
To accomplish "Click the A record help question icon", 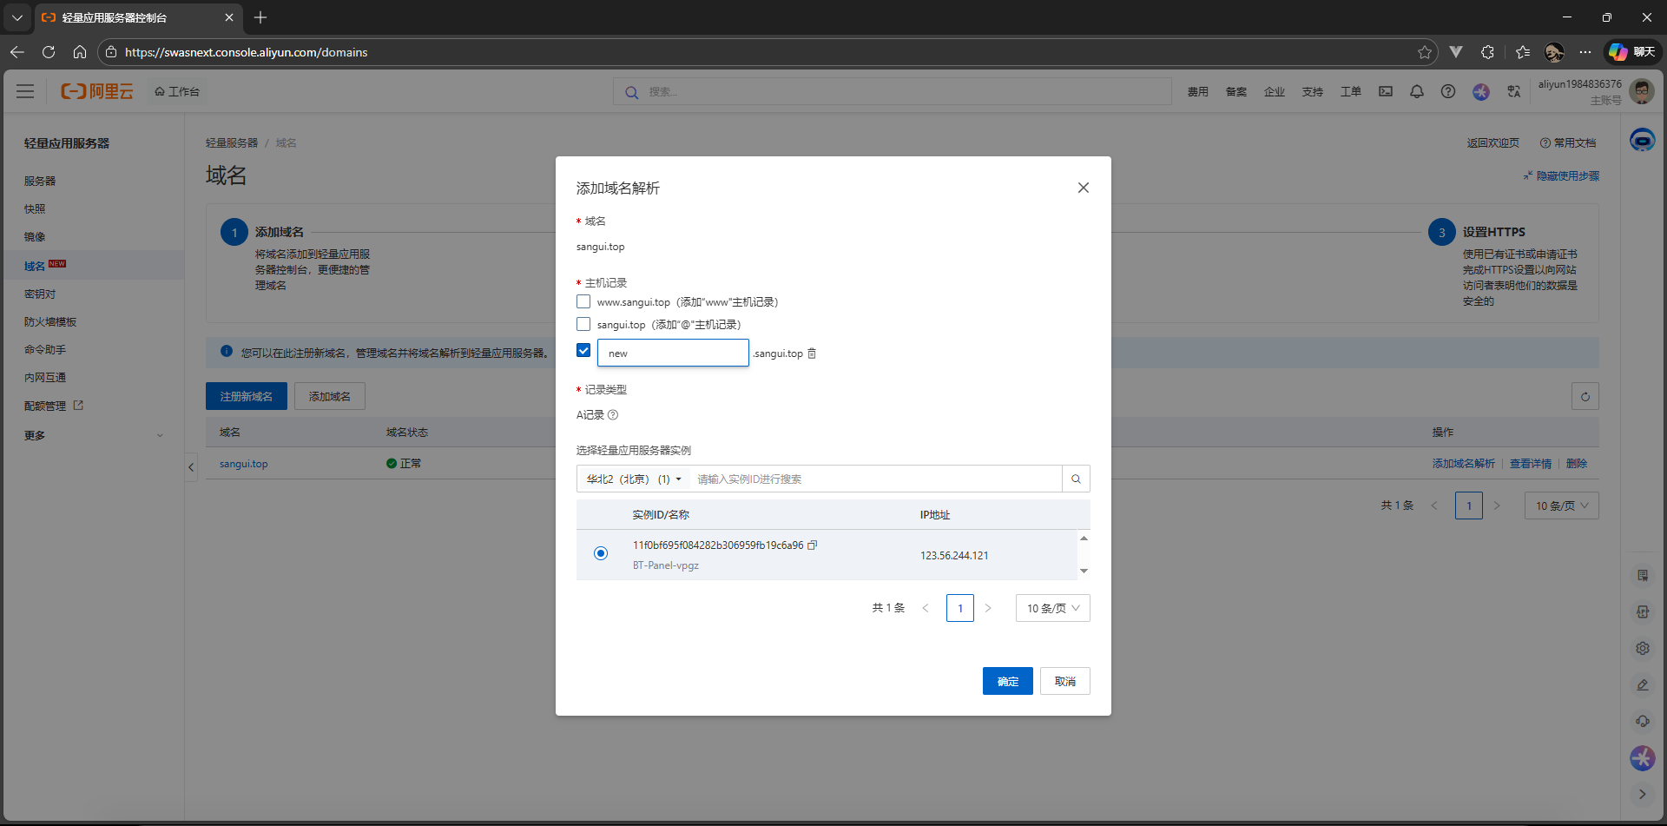I will 613,415.
